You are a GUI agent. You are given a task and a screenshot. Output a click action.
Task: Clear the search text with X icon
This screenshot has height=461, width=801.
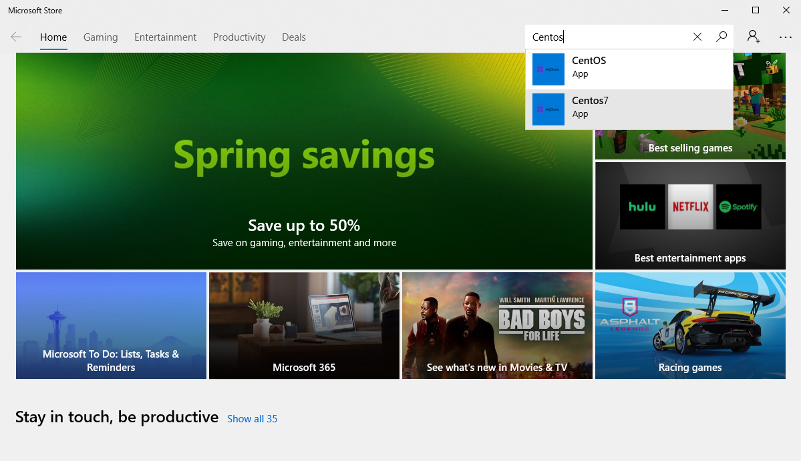697,37
